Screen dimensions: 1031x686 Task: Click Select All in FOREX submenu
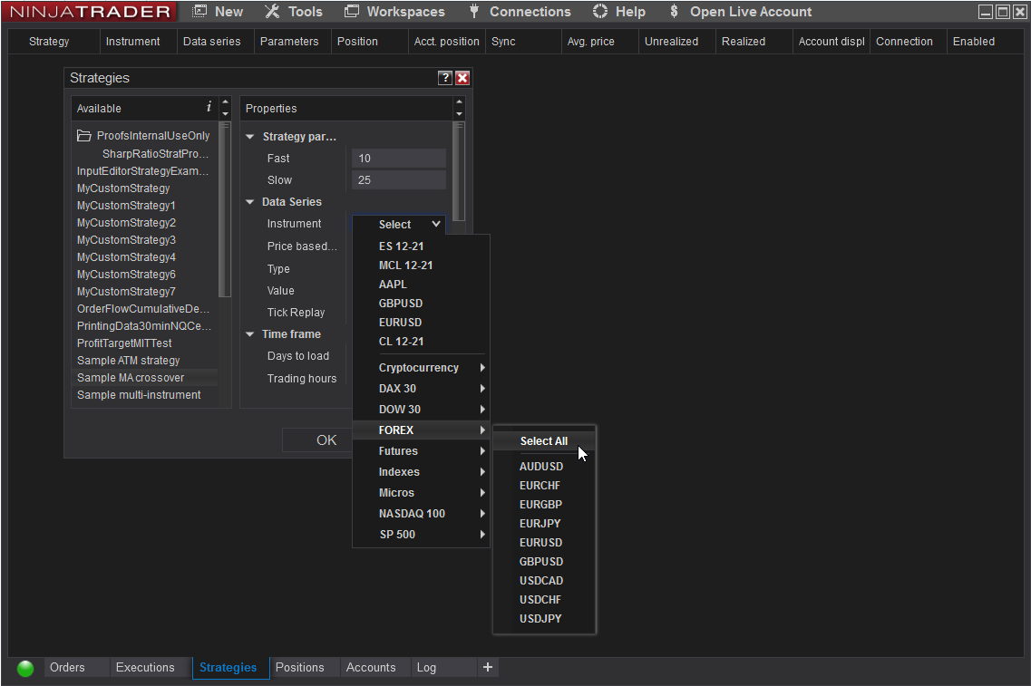coord(543,441)
